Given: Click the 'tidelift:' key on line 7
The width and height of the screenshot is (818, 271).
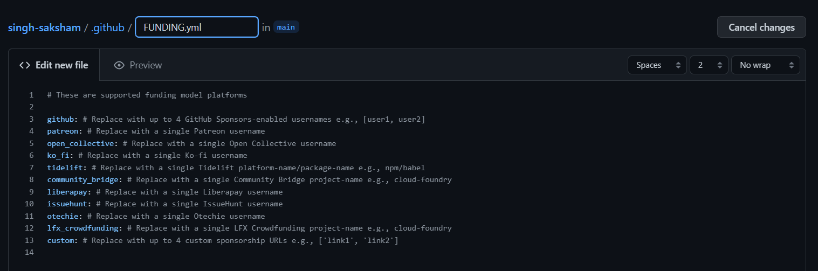Looking at the screenshot, I should [67, 168].
